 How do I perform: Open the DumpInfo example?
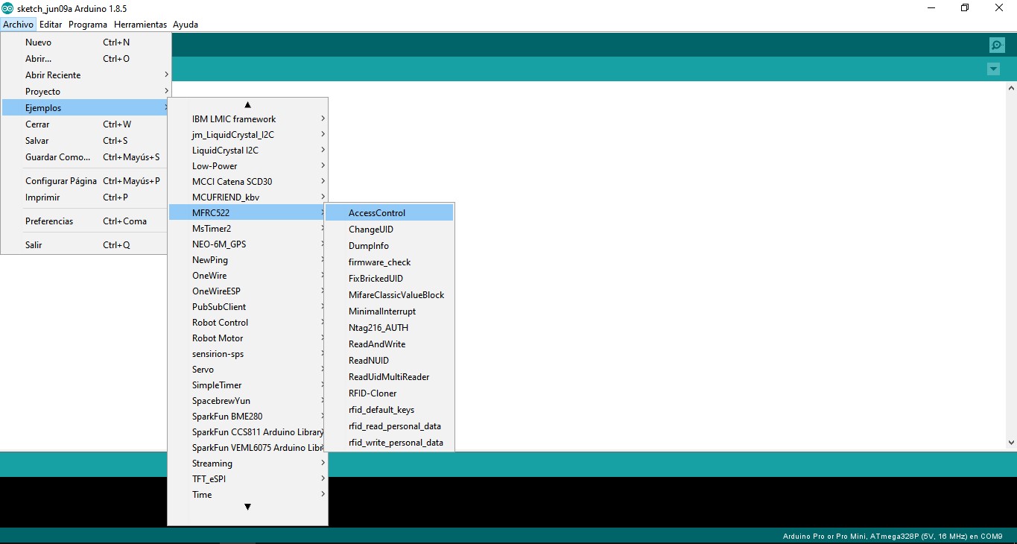(x=389, y=246)
